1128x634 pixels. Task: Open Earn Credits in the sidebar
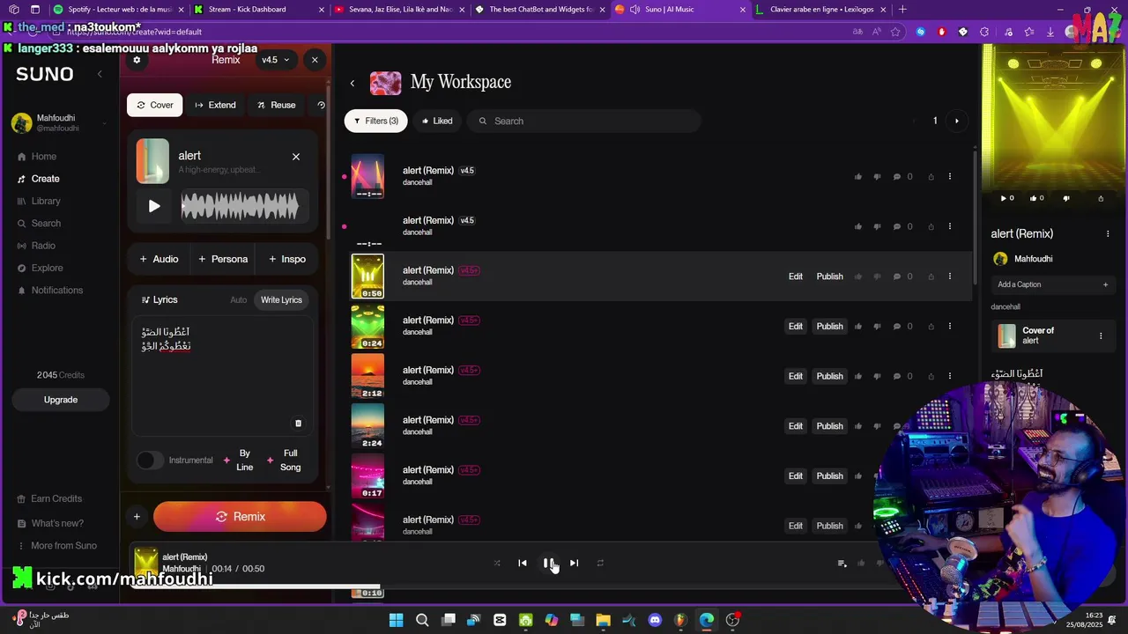[49, 499]
